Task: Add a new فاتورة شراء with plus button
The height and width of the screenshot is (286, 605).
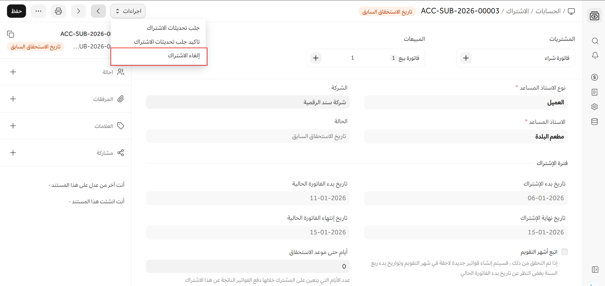Action: [466, 58]
